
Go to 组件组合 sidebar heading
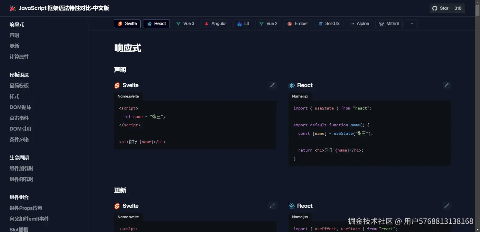19,197
